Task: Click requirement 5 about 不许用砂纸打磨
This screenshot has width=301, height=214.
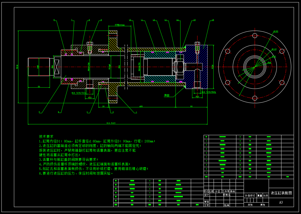Action: 94,169
